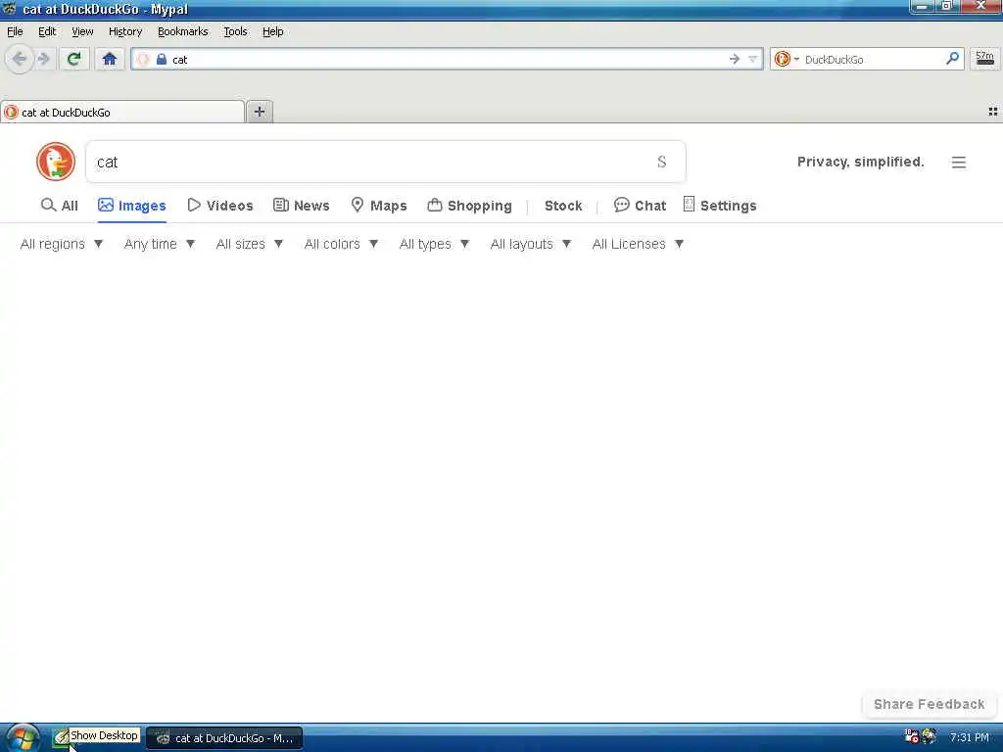The width and height of the screenshot is (1003, 752).
Task: Open the History menu
Action: click(x=125, y=31)
